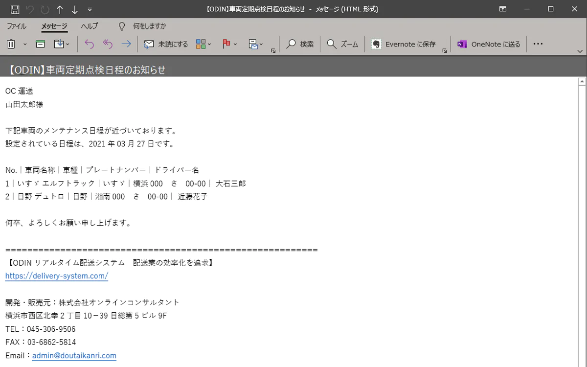
Task: Open the Follow Up flag dropdown
Action: 229,44
